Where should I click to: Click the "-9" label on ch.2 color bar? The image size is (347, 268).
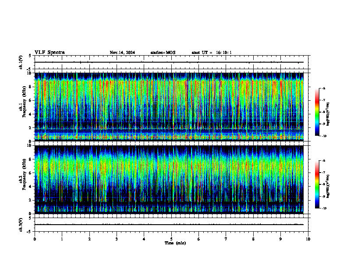tap(323, 196)
